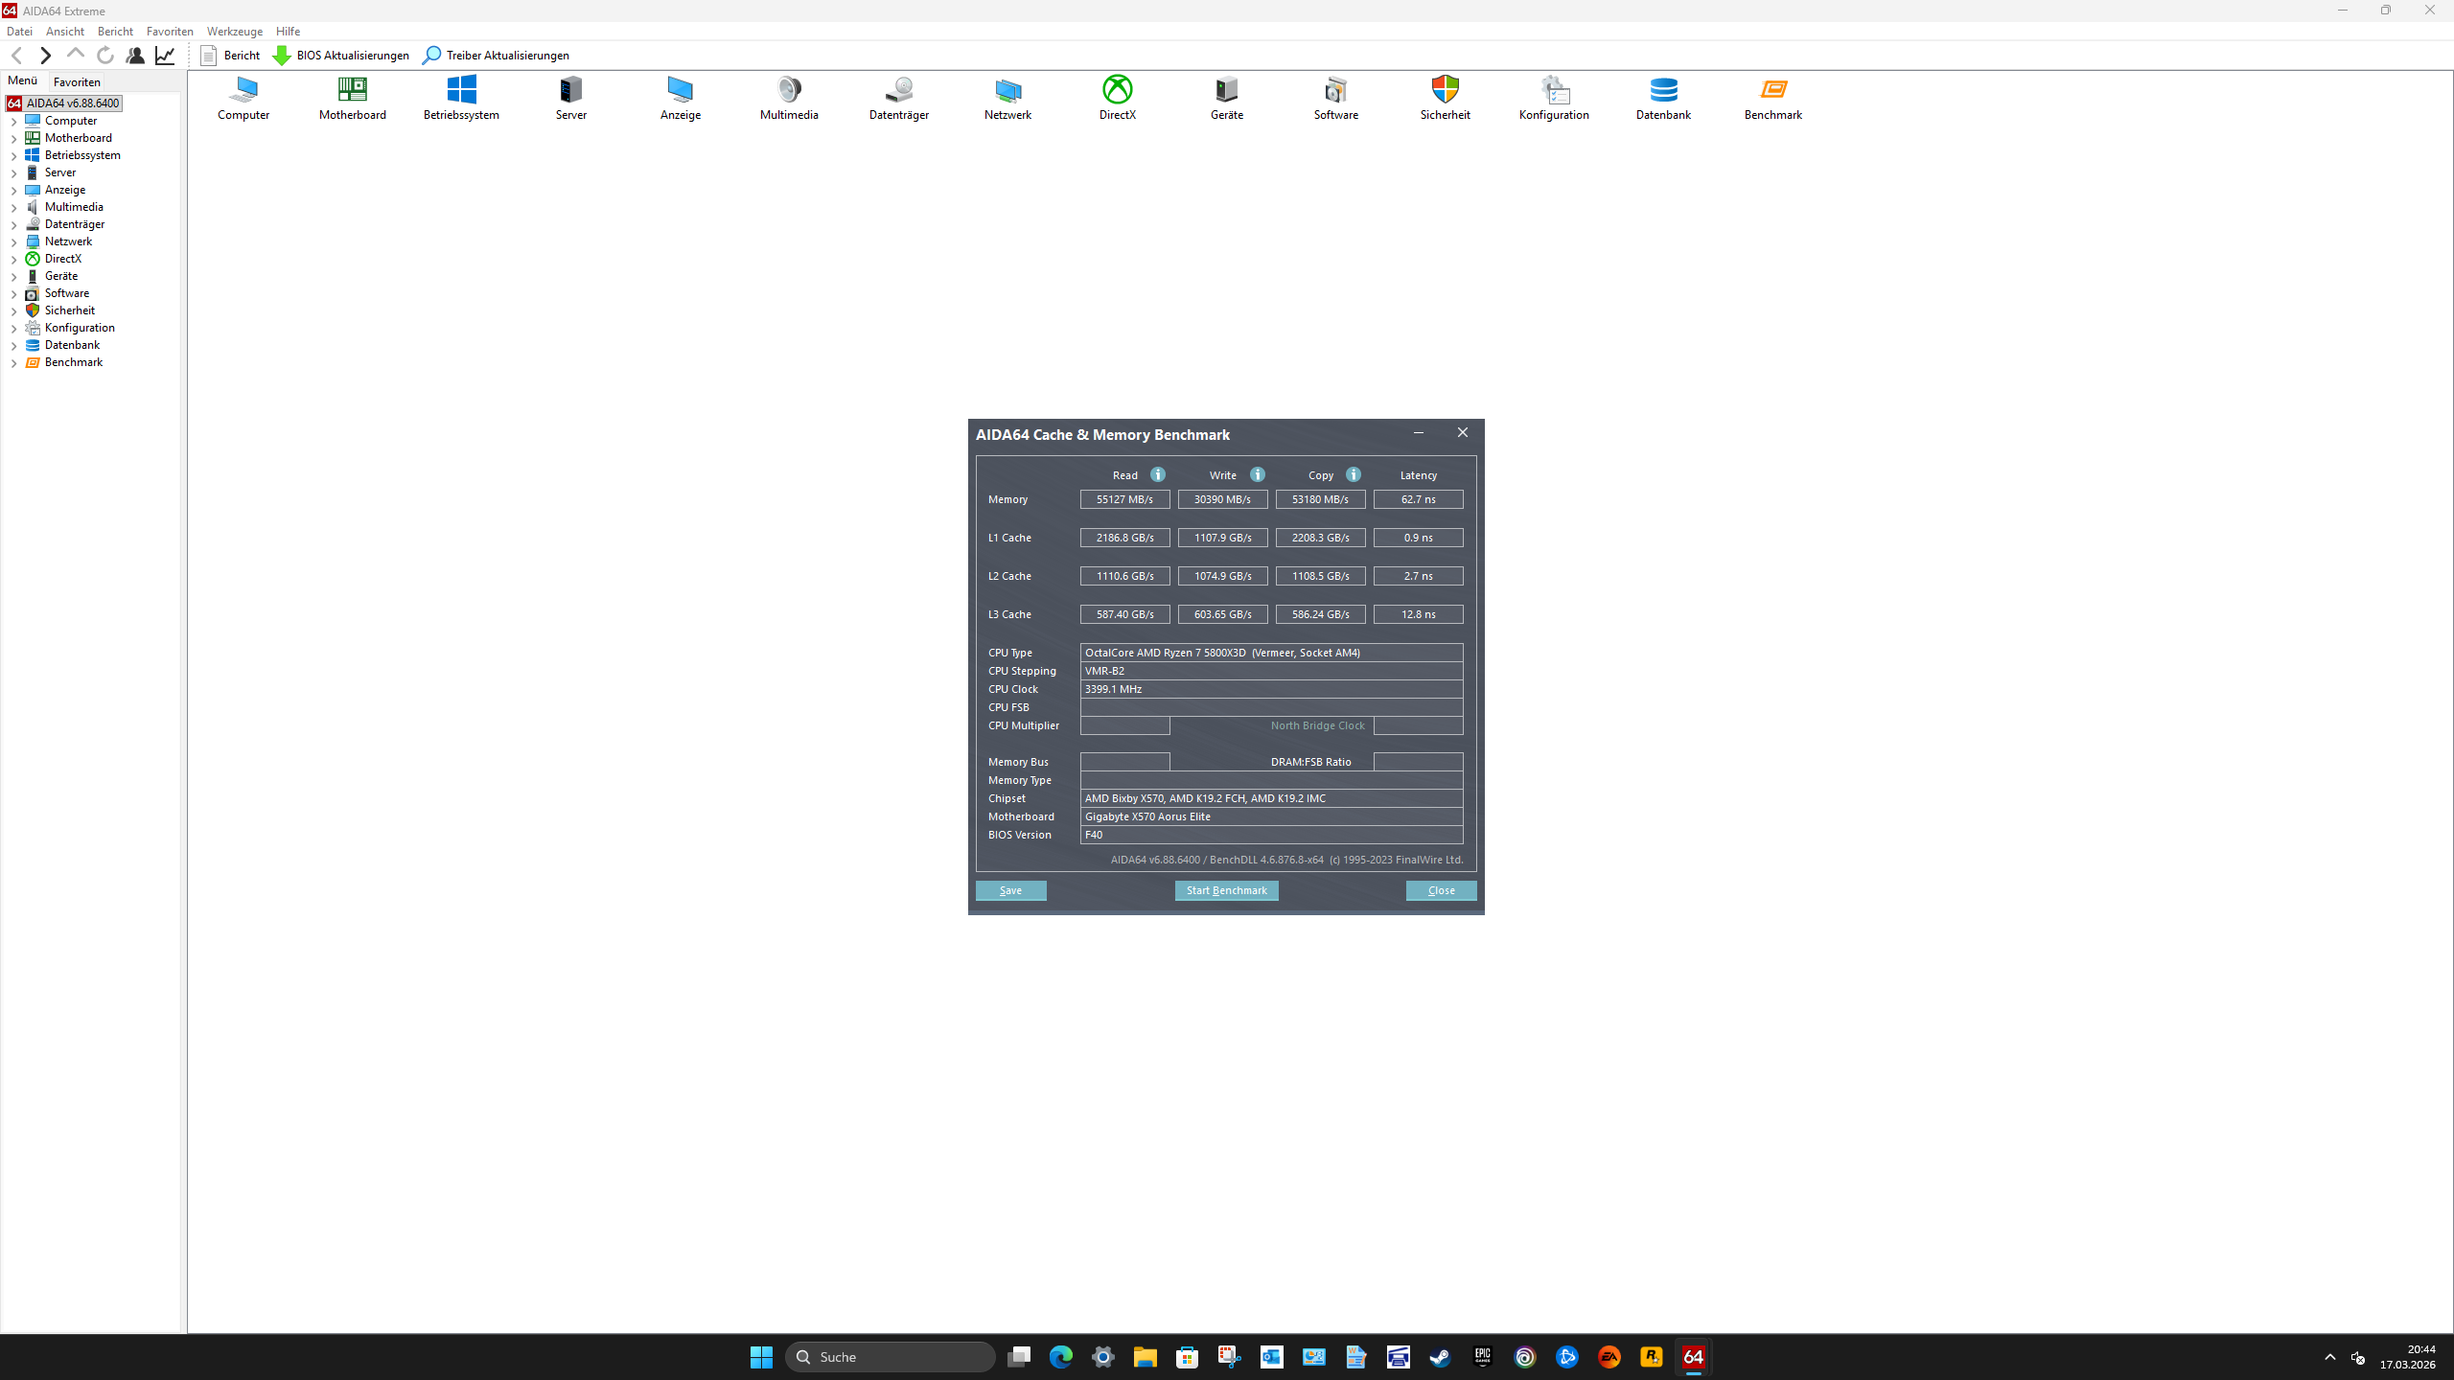The height and width of the screenshot is (1380, 2454).
Task: Click the Sicherheit shield icon
Action: tap(1444, 96)
